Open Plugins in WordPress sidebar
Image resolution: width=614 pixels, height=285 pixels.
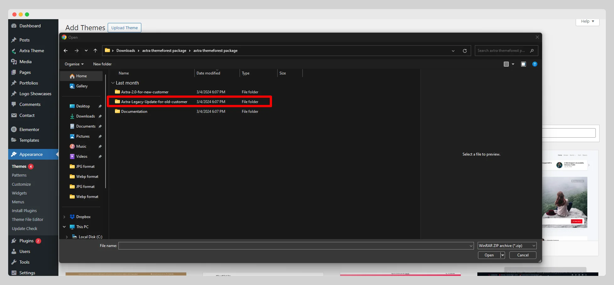click(26, 241)
